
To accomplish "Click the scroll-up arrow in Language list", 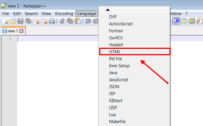I will [x=108, y=10].
